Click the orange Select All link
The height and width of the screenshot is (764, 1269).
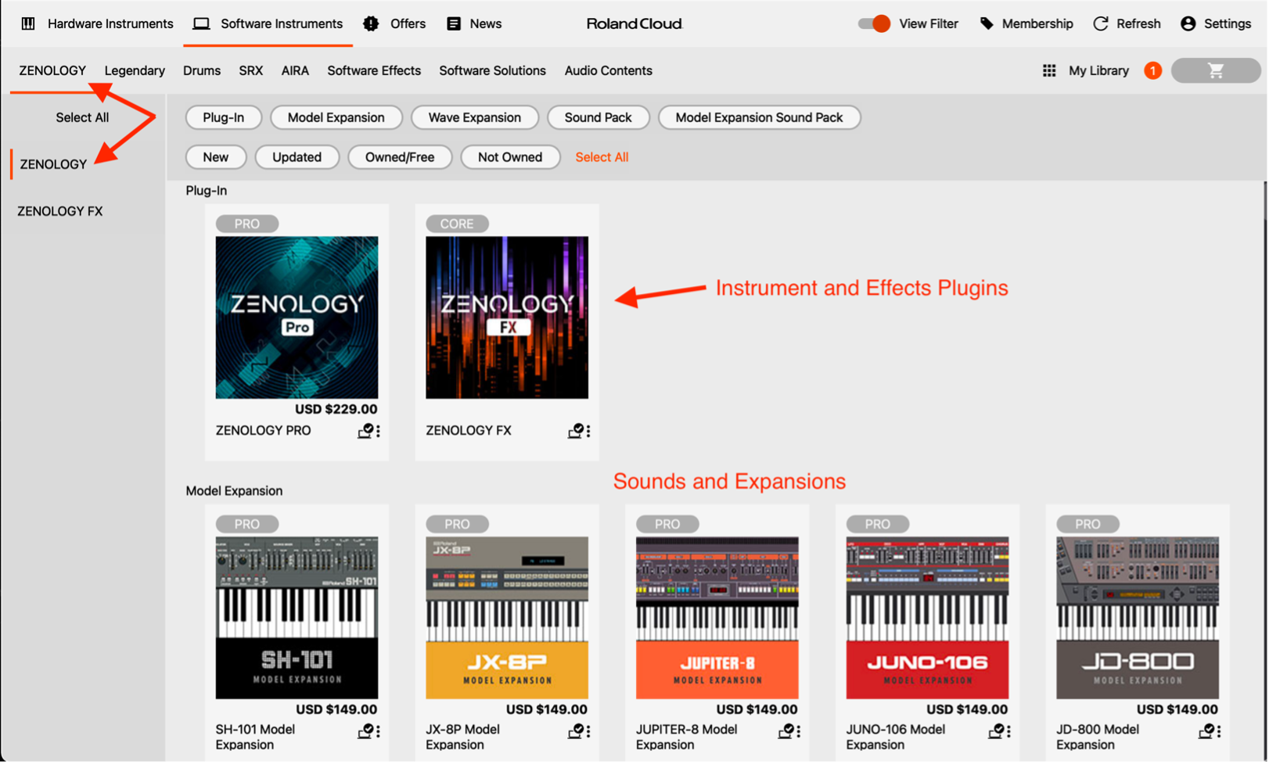(602, 156)
